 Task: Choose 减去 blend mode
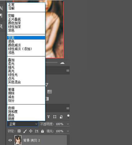[26, 97]
